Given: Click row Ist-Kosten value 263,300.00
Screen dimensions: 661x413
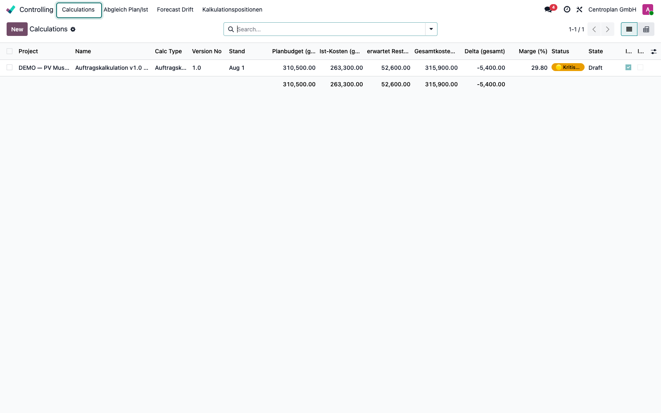Looking at the screenshot, I should (x=347, y=68).
